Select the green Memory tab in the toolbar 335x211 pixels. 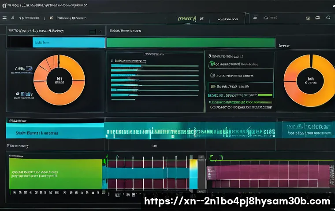tap(187, 18)
